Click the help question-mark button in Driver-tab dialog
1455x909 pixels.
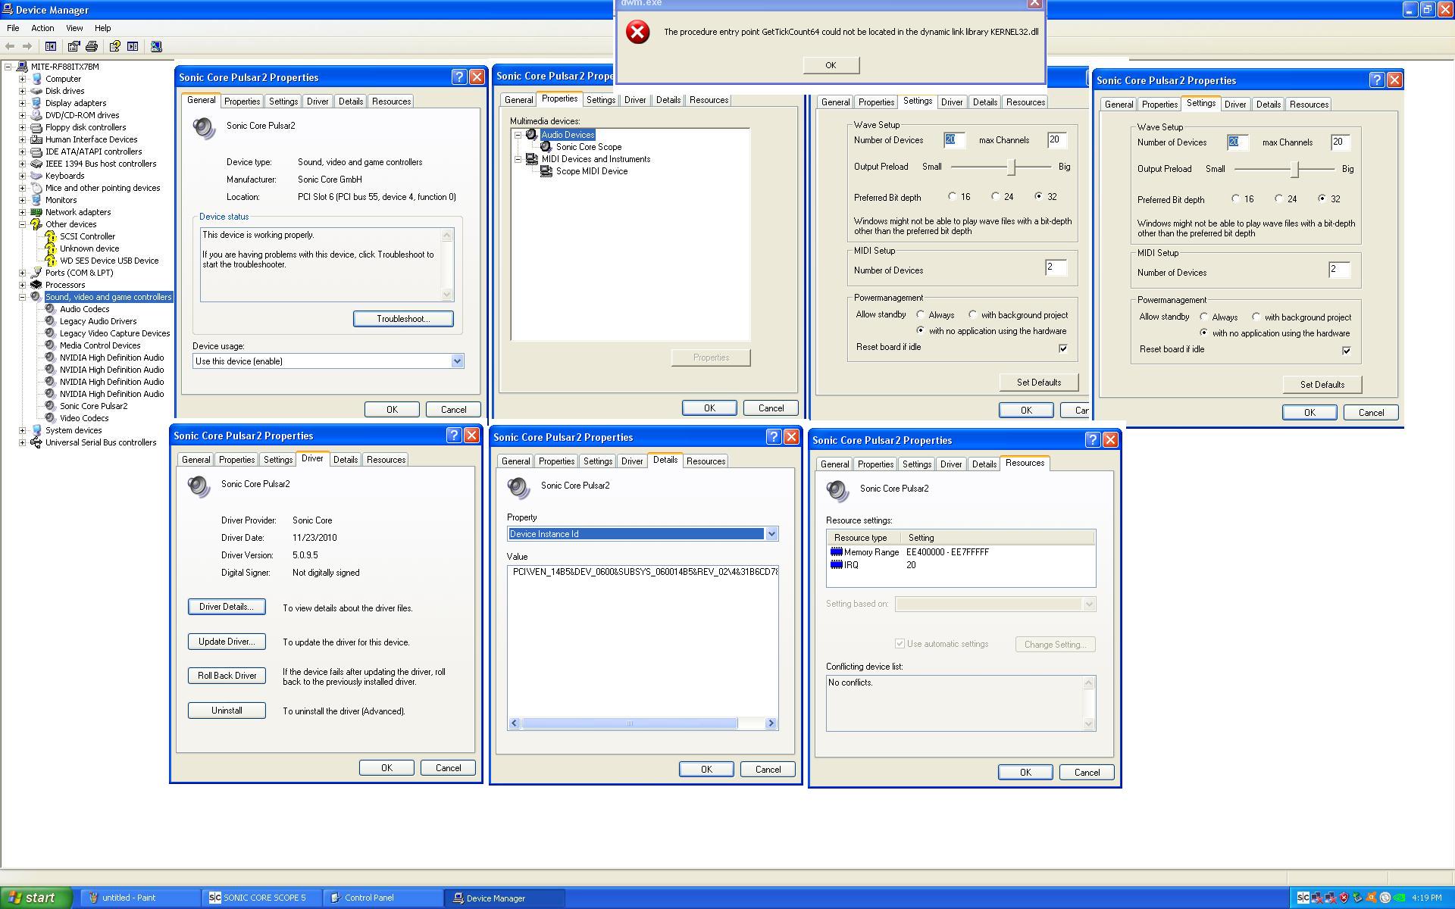click(x=453, y=435)
